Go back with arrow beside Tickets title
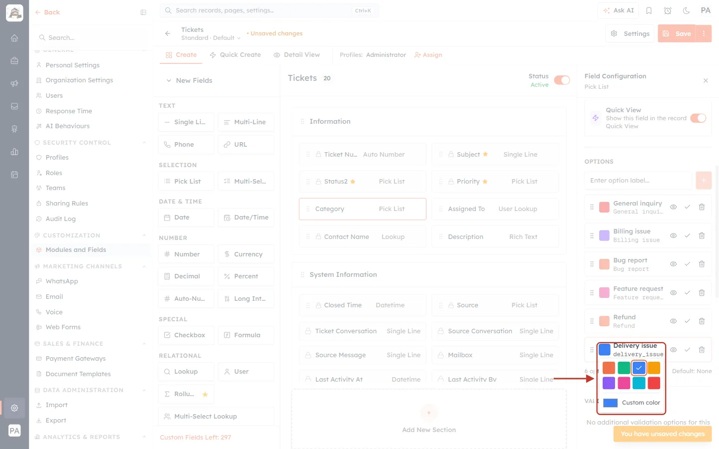Viewport: 719px width, 449px height. (x=168, y=33)
